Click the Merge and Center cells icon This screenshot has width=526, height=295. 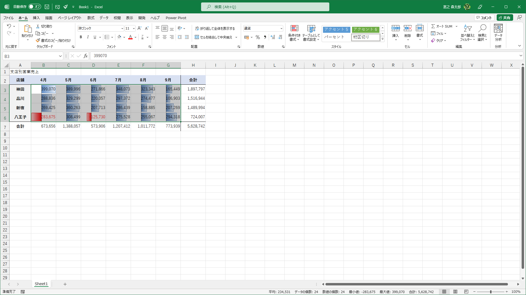(197, 37)
